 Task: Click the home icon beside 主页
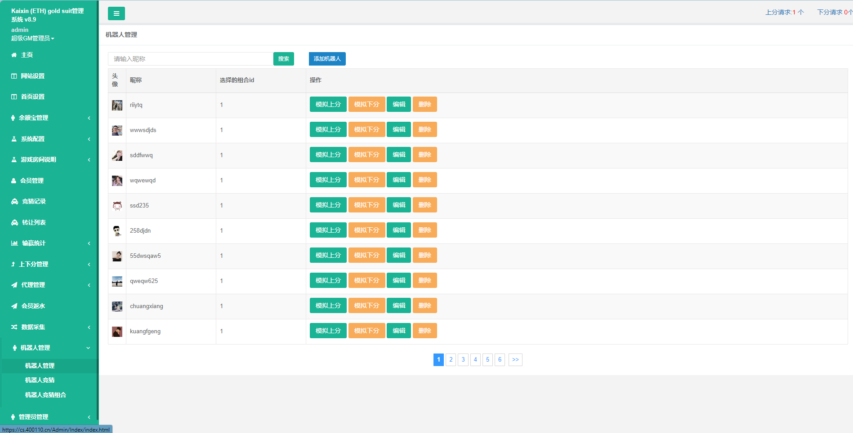point(14,55)
